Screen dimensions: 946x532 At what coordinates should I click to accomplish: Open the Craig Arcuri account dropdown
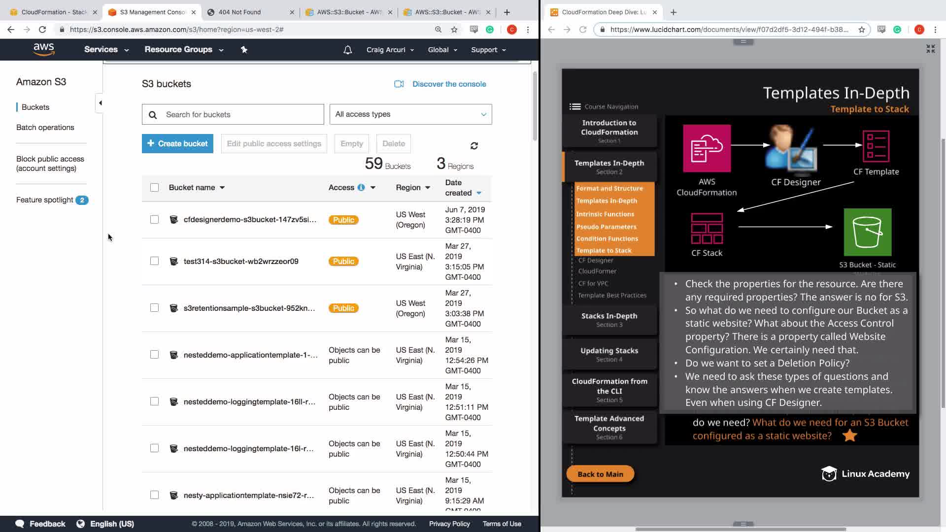pos(390,50)
